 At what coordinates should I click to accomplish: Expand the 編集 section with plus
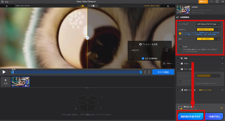point(222,58)
